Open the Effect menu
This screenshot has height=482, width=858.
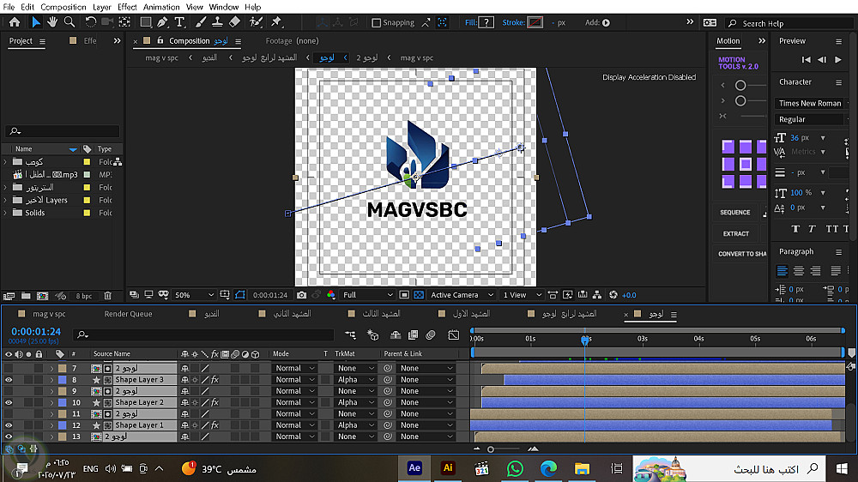click(x=127, y=7)
